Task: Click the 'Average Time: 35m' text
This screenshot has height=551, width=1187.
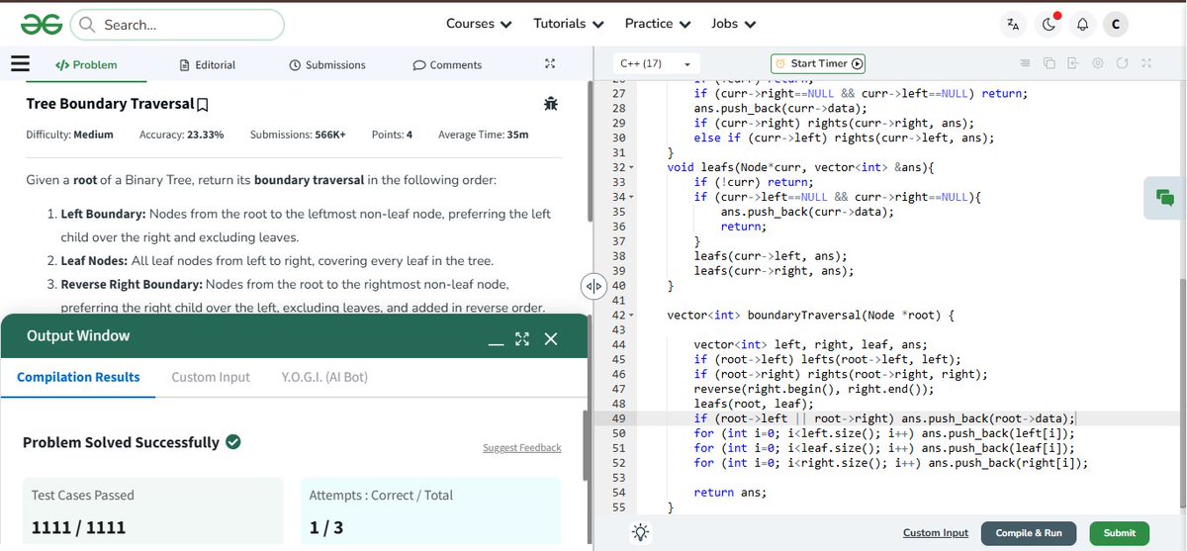Action: point(483,135)
